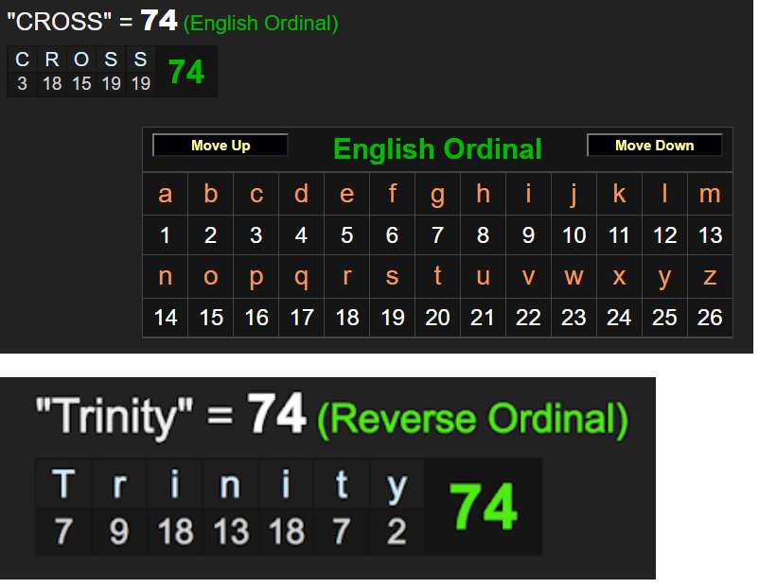This screenshot has height=588, width=759.
Task: Select letter 'm' in the cipher chart
Action: [x=710, y=194]
